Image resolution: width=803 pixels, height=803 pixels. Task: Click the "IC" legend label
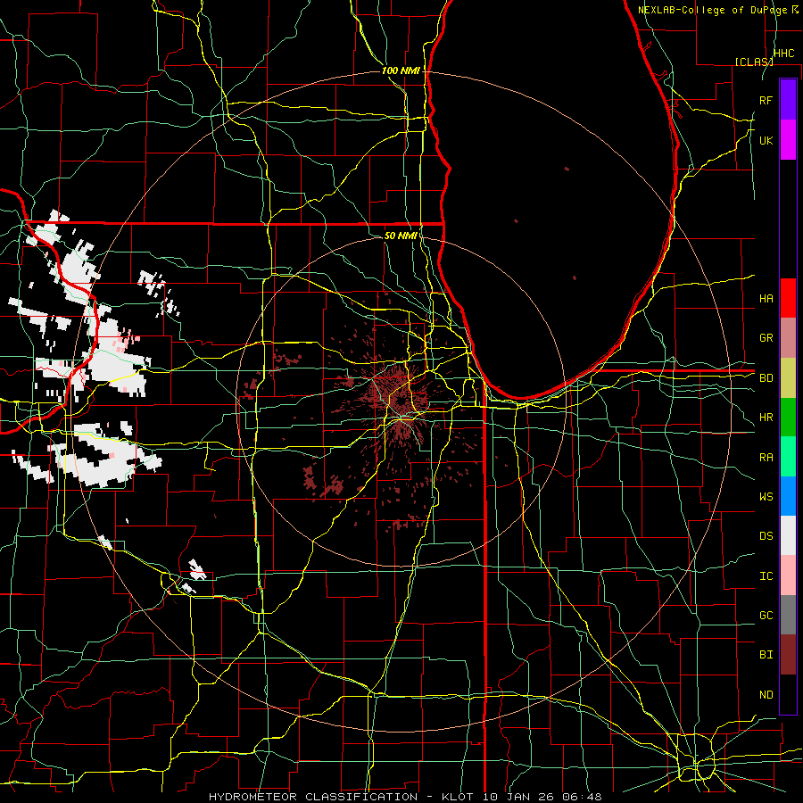coord(766,576)
